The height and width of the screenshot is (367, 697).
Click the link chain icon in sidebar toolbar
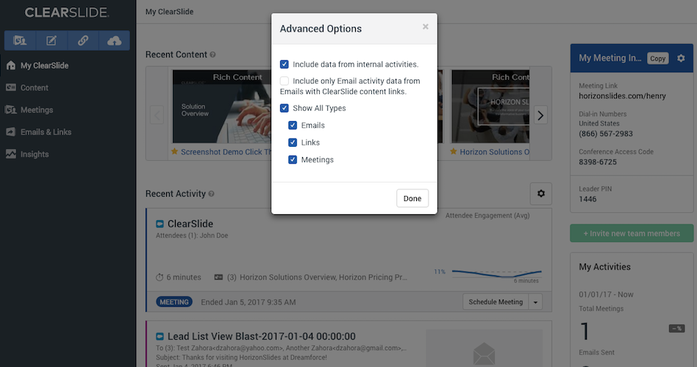pyautogui.click(x=83, y=40)
